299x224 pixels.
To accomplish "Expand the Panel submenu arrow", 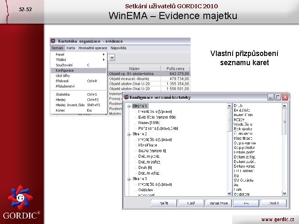I will 104,54.
